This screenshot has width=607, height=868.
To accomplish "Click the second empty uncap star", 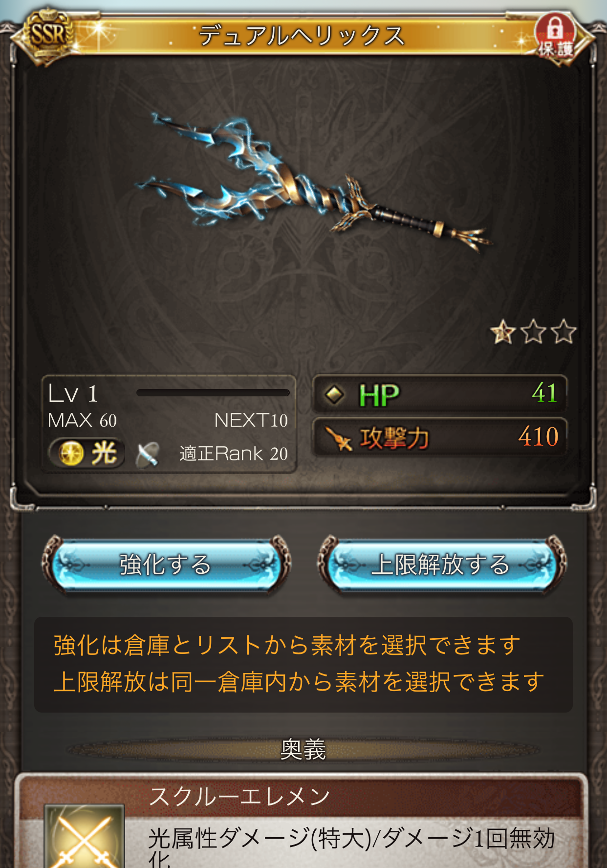I will click(x=533, y=332).
